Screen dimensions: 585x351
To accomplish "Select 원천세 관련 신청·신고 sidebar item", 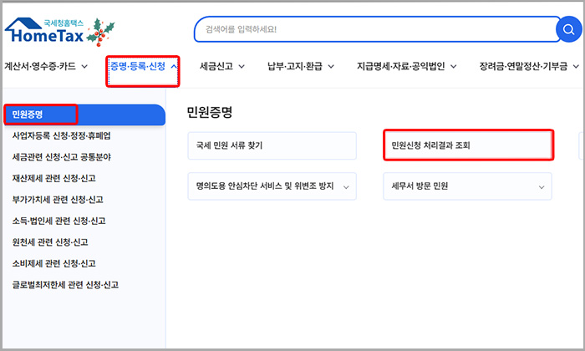I will click(x=50, y=242).
